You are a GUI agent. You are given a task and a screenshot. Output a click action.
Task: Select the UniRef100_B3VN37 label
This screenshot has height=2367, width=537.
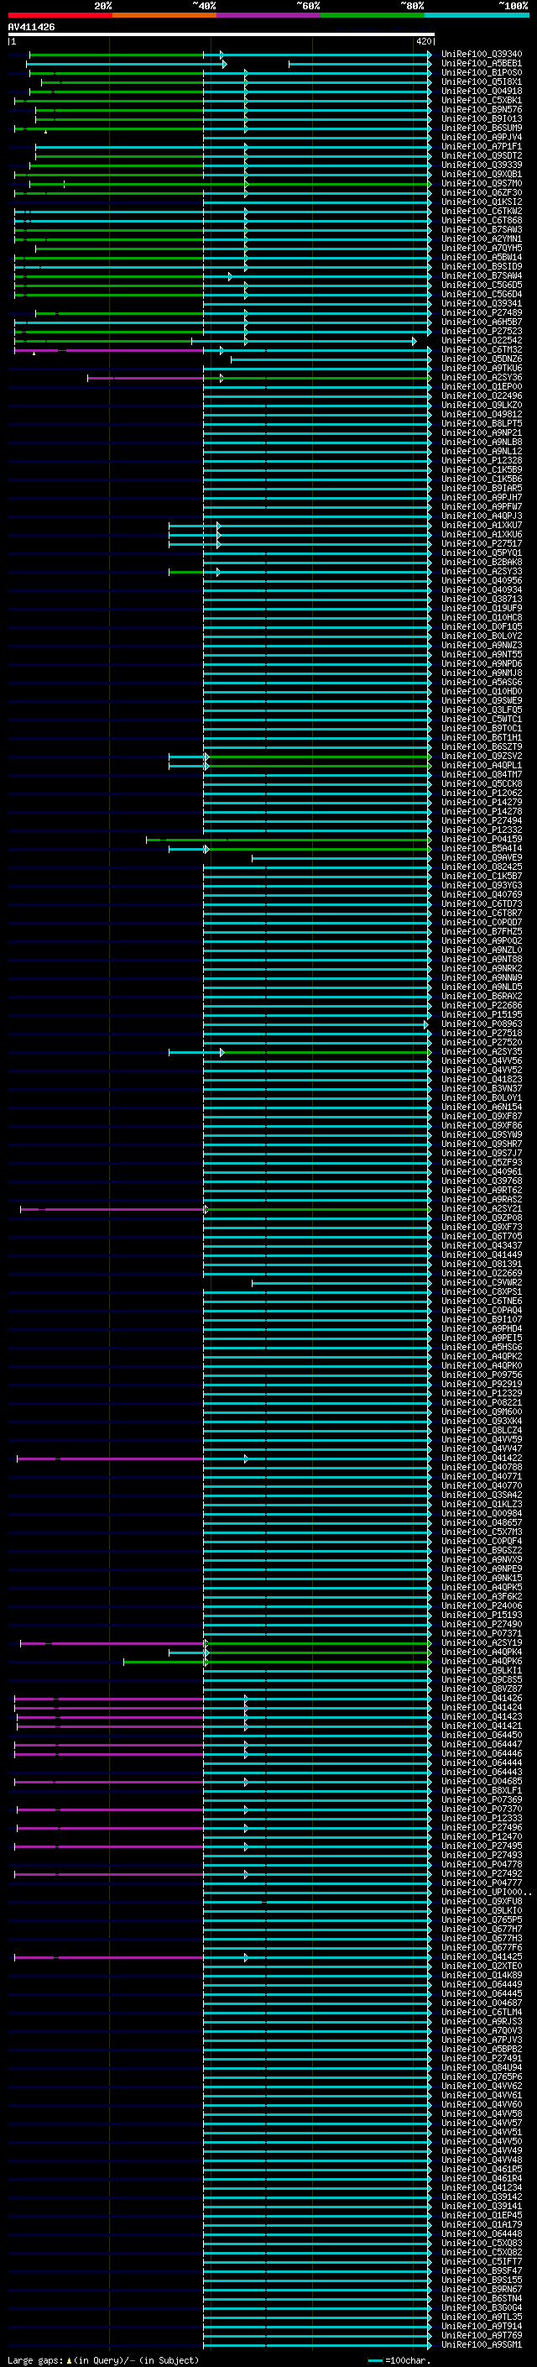pyautogui.click(x=482, y=1089)
